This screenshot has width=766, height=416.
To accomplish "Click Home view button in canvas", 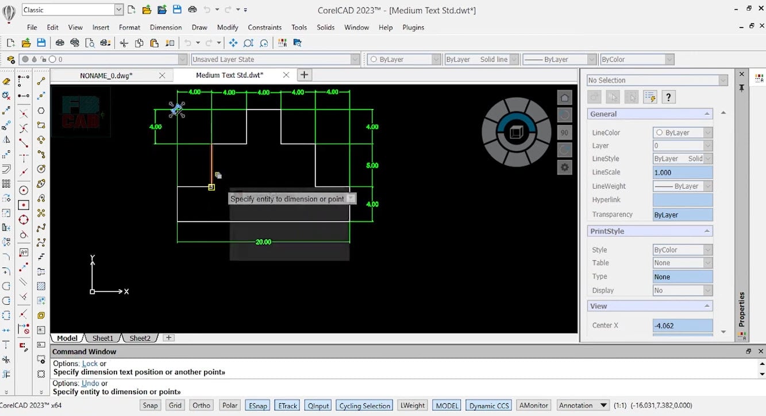I will click(x=564, y=98).
